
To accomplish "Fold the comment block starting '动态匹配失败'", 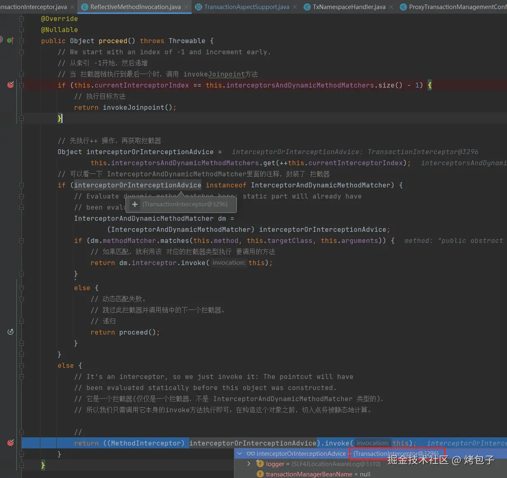I will (x=21, y=299).
